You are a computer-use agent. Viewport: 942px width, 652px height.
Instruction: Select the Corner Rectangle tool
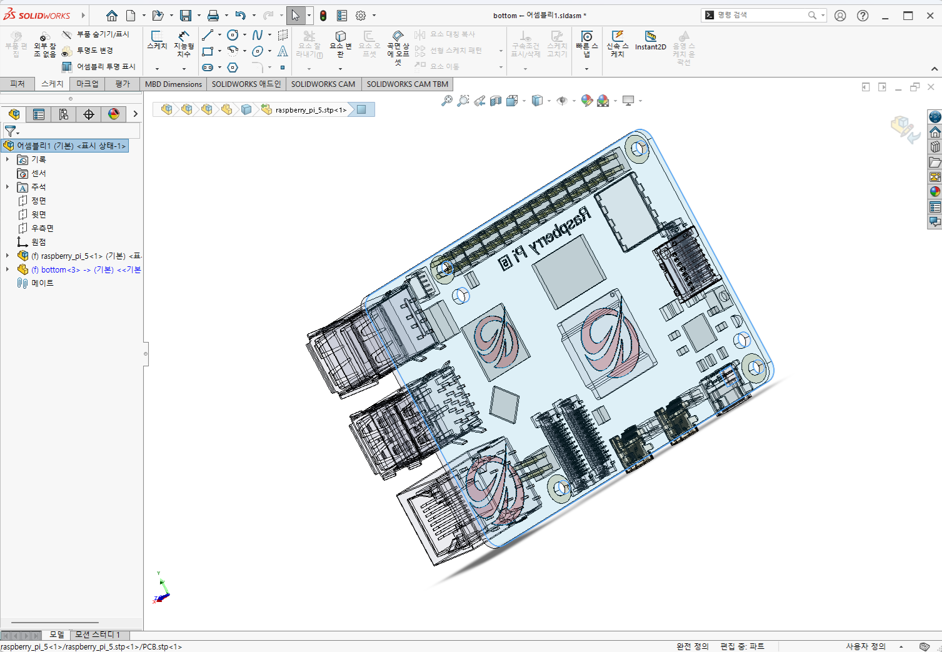click(208, 51)
